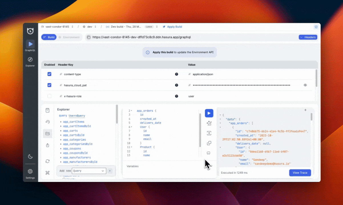This screenshot has height=205, width=343.
Task: Edit the content-type header key
Action: tap(72, 74)
